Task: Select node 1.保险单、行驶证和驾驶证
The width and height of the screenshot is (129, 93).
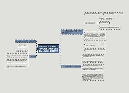Action: point(107,18)
